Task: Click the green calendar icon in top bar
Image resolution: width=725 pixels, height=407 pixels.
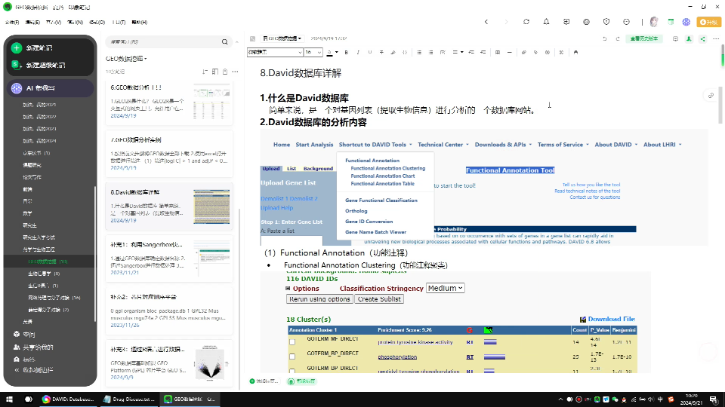Action: pos(671,22)
